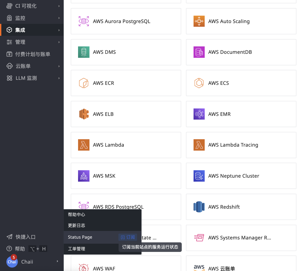Open 帮助中心 from help menu
Image resolution: width=300 pixels, height=271 pixels.
click(102, 215)
